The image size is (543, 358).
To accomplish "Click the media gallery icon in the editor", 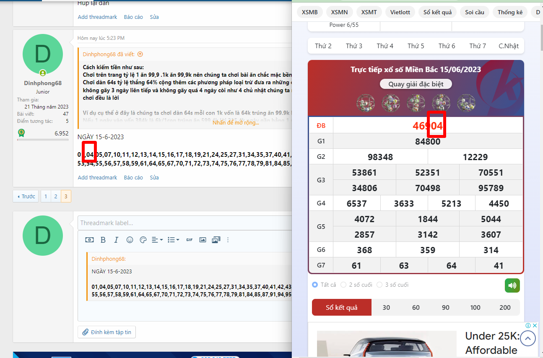I will tap(216, 240).
